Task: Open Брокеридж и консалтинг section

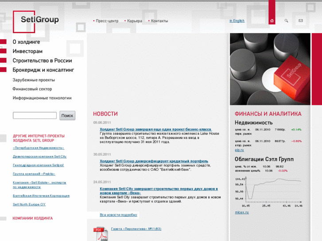Action: coord(43,70)
